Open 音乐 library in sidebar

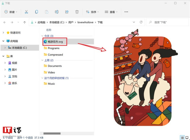tap(13, 83)
